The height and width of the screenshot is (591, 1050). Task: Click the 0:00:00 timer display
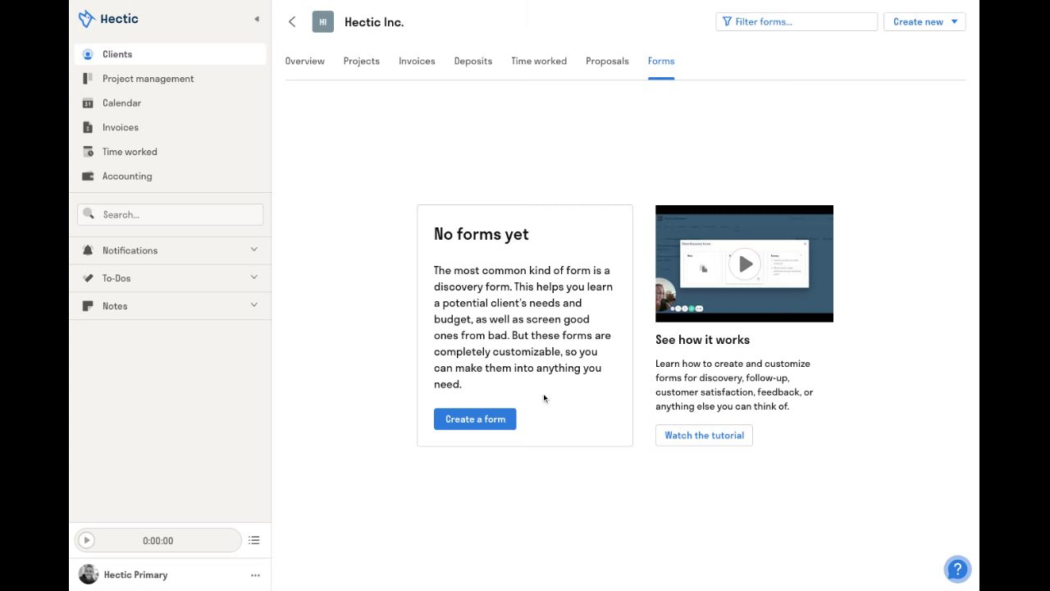coord(158,541)
